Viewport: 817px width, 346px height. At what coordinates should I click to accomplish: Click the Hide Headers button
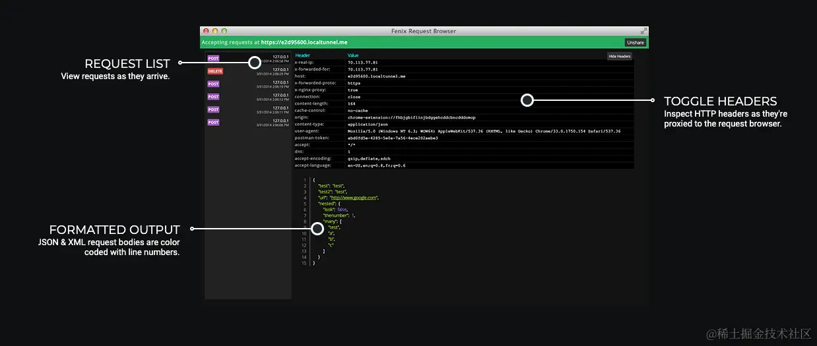click(x=620, y=57)
